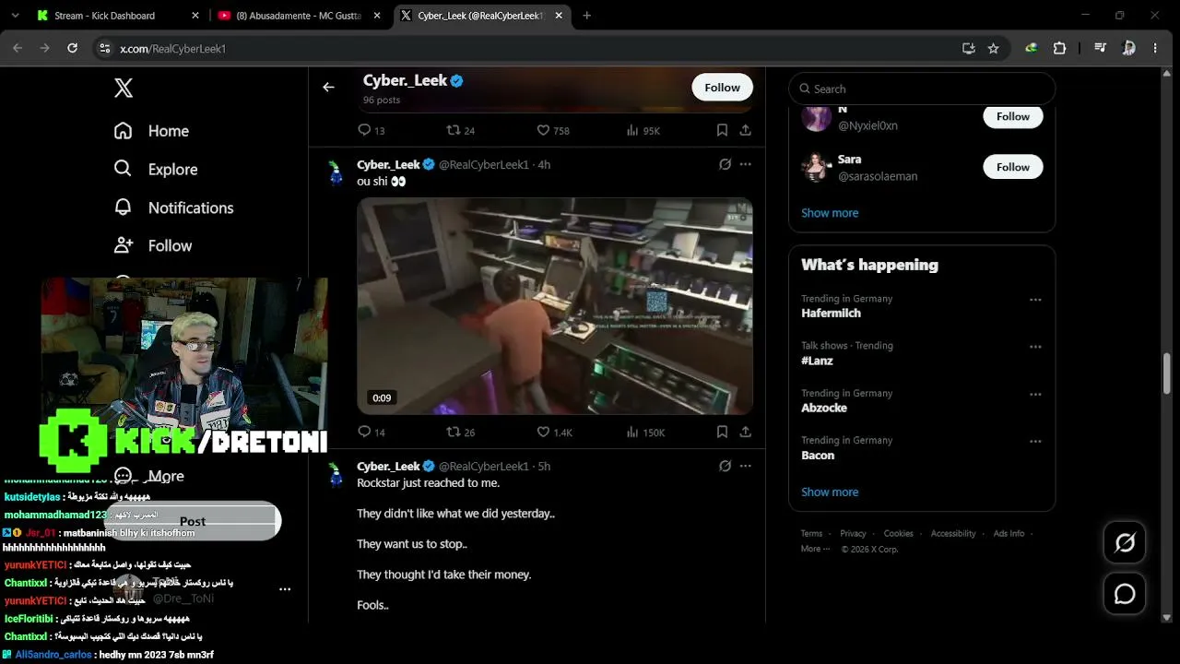
Task: Open the Accessibility footer link
Action: 953,533
